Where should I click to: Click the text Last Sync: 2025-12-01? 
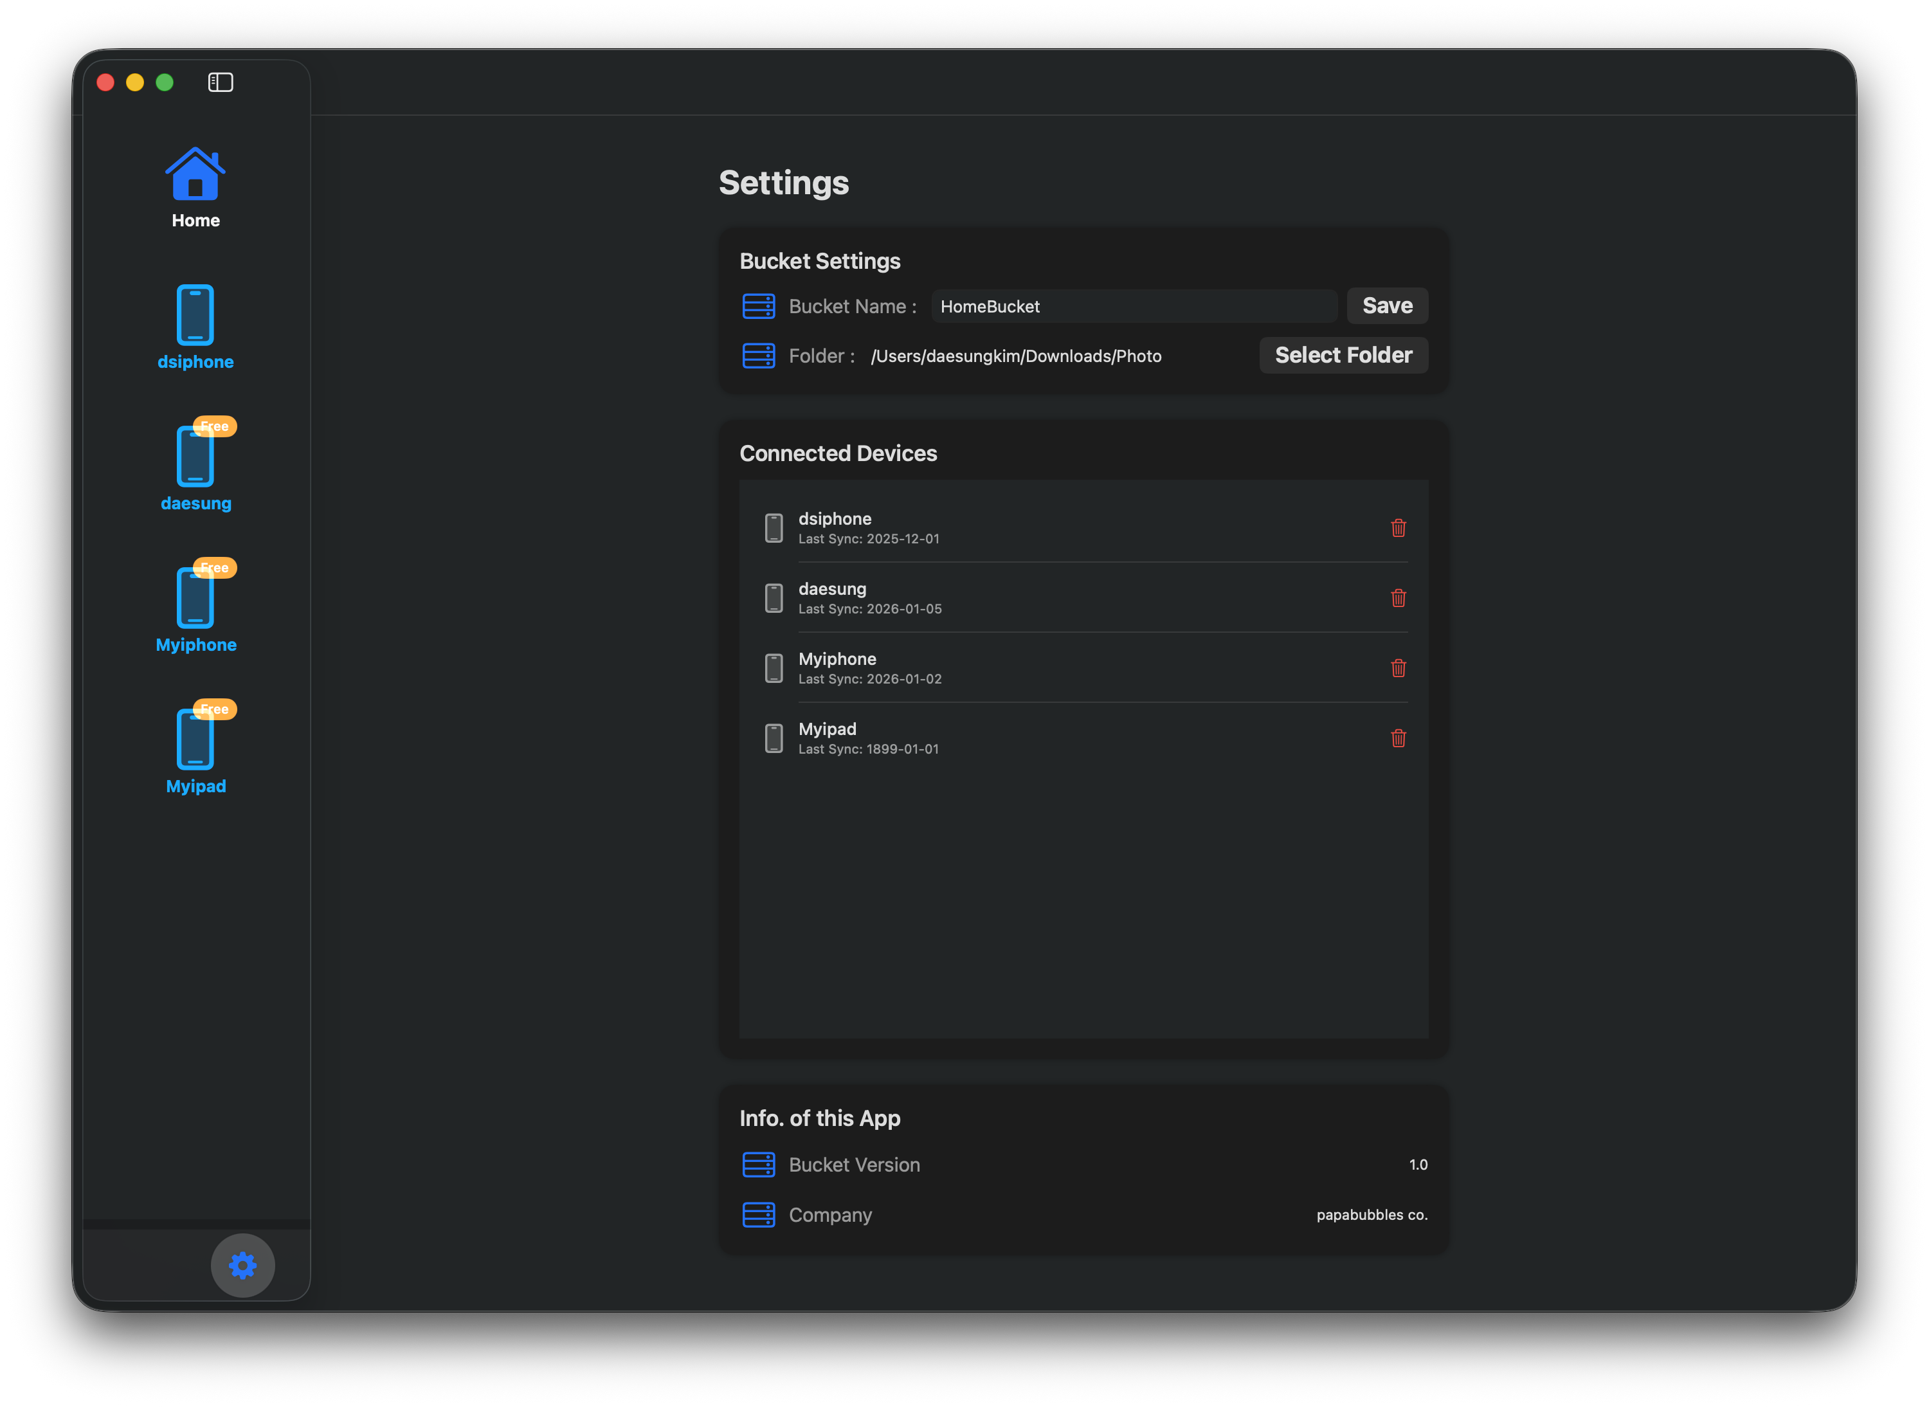(869, 539)
